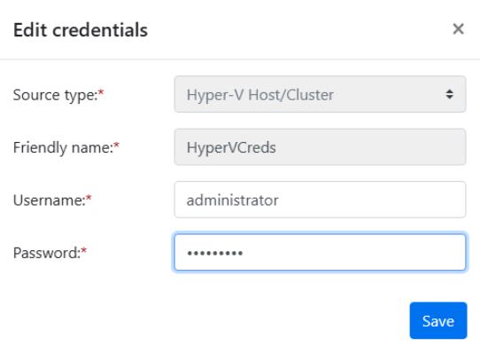The height and width of the screenshot is (354, 480).
Task: Click the Friendly name label
Action: [x=63, y=147]
